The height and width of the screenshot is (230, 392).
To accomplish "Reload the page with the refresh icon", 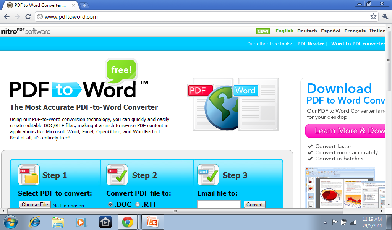I will [x=28, y=17].
